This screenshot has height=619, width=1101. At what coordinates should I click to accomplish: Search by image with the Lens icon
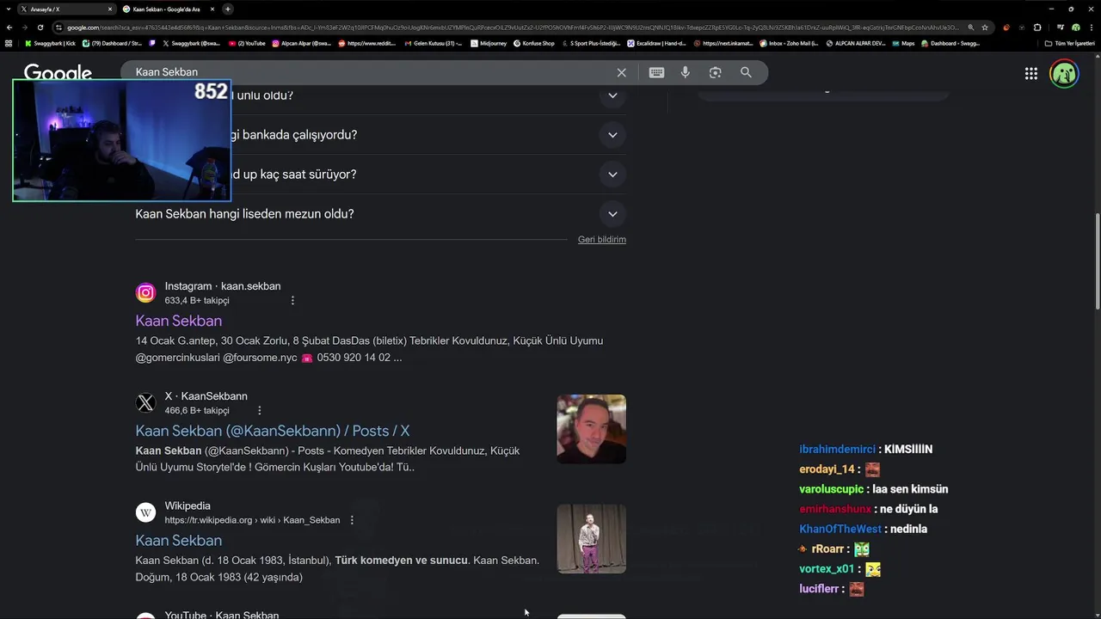pyautogui.click(x=715, y=73)
